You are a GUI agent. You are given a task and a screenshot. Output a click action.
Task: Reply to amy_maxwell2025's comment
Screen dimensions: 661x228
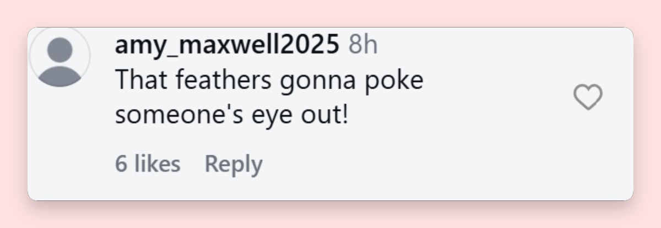click(234, 164)
